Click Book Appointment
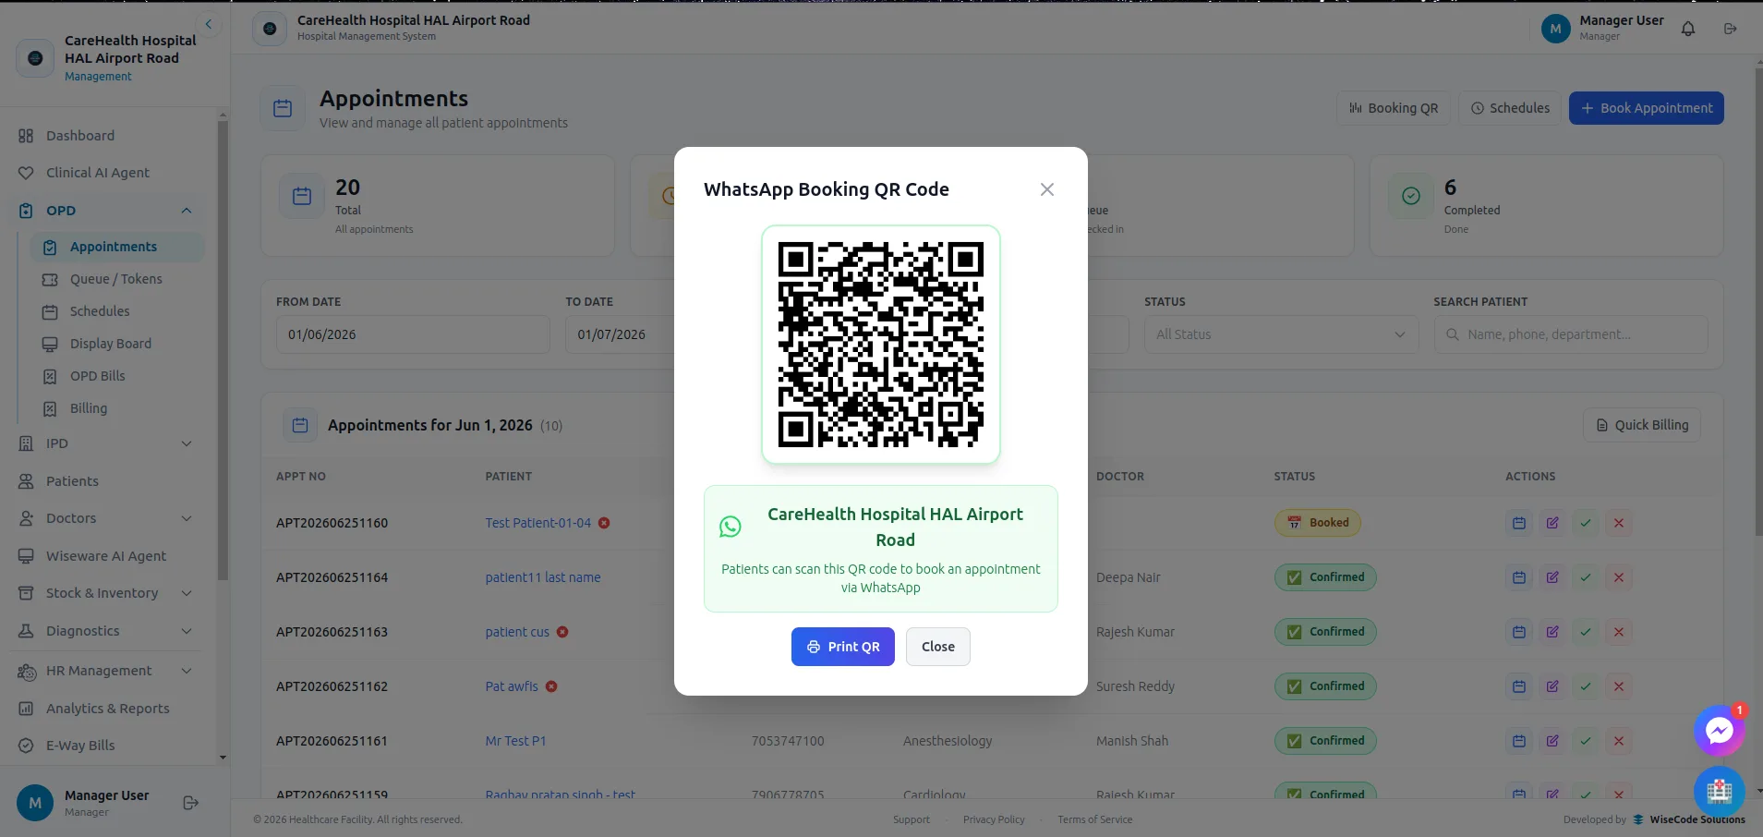The height and width of the screenshot is (837, 1763). tap(1647, 108)
